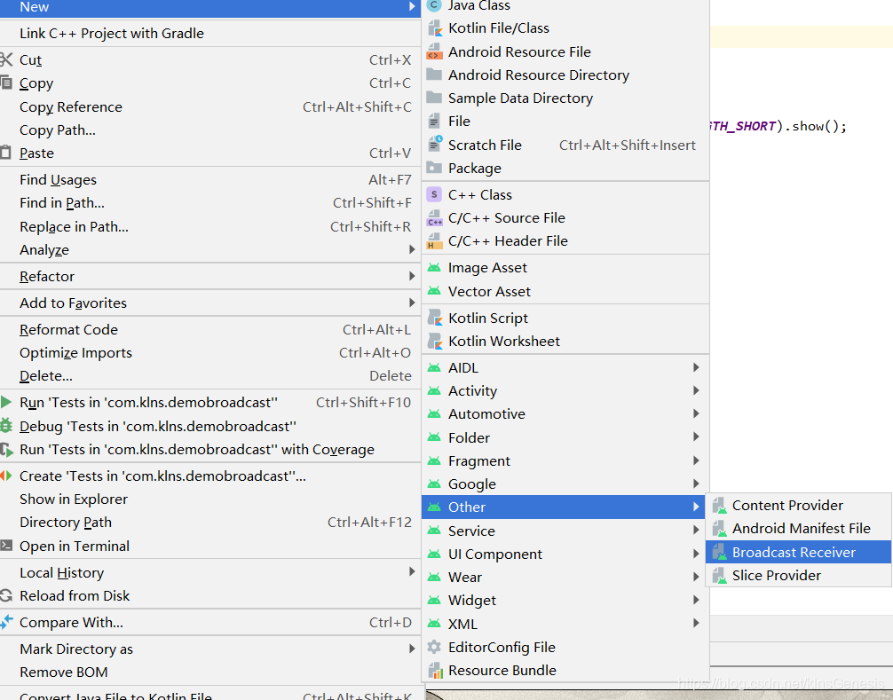Click the Android Manifest File icon
The height and width of the screenshot is (700, 893).
coord(719,529)
